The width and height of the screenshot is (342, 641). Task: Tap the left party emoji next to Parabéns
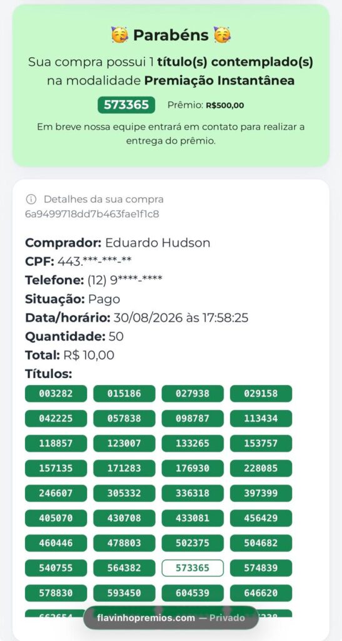(x=119, y=35)
